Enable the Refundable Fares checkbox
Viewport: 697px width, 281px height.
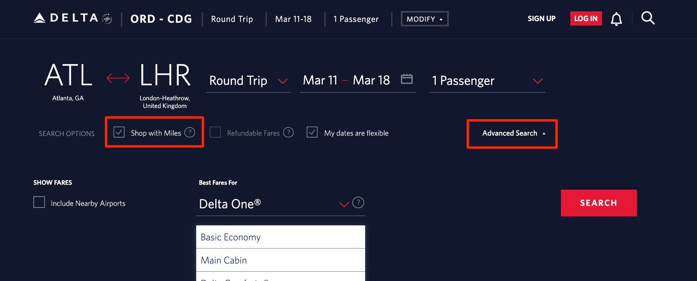(x=215, y=132)
